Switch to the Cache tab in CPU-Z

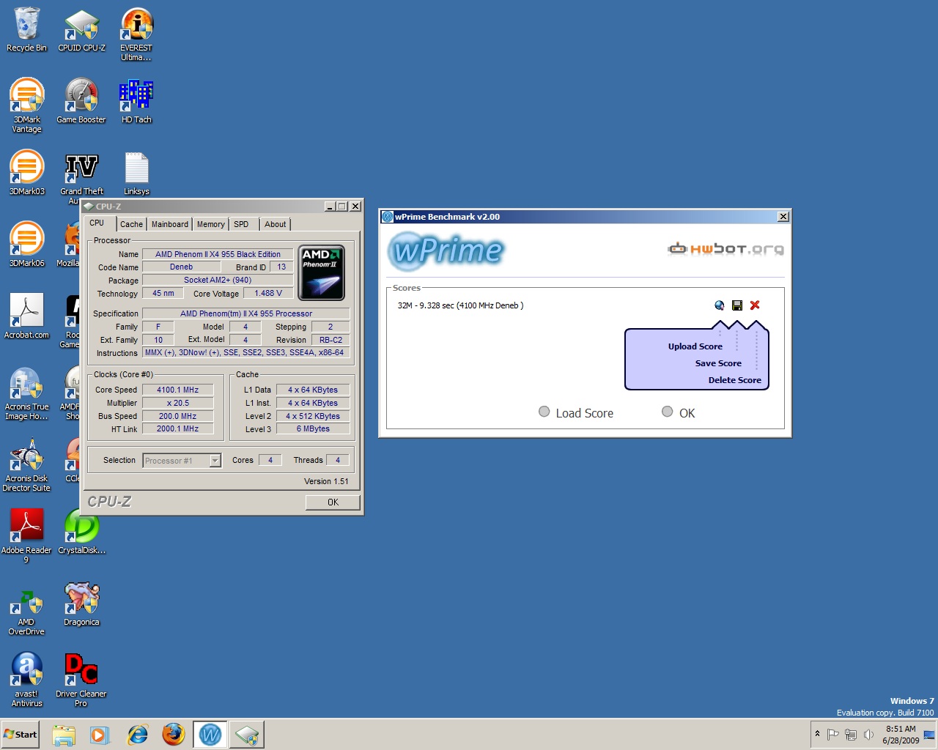131,224
